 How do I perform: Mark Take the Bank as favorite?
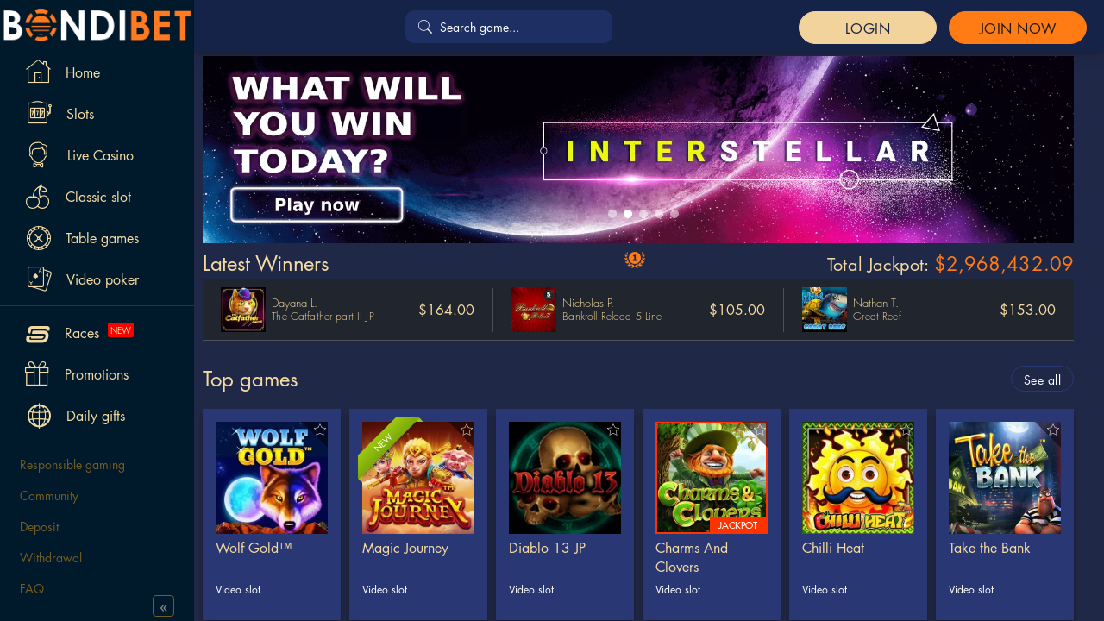pos(1053,430)
